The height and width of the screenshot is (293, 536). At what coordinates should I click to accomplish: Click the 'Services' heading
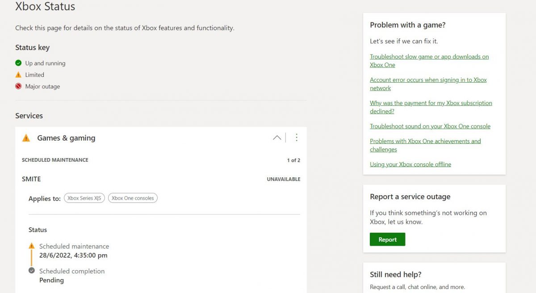click(x=29, y=116)
